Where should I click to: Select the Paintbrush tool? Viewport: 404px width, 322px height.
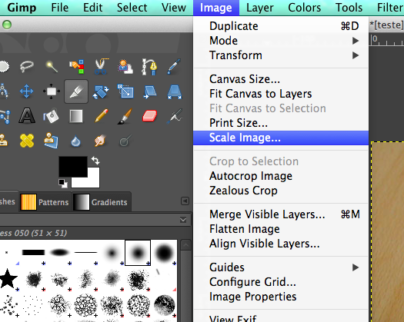point(125,116)
